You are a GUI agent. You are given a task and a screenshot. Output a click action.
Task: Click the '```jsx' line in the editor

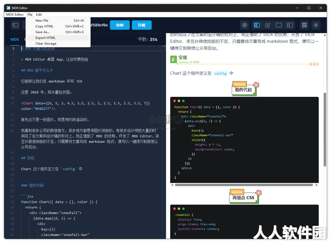[27, 196]
